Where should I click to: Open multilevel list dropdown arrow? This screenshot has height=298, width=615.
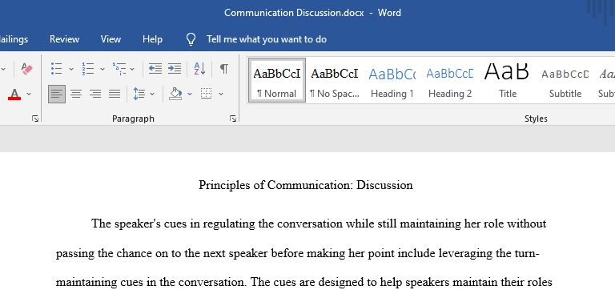tap(132, 69)
